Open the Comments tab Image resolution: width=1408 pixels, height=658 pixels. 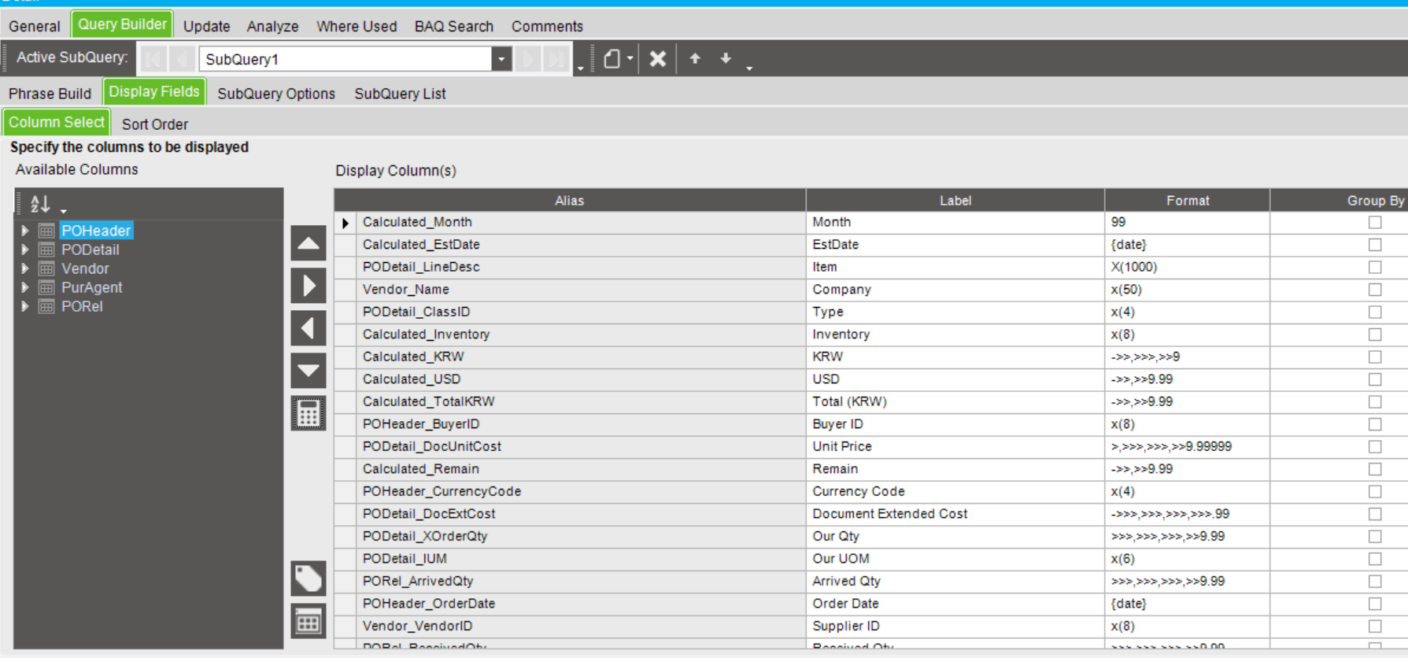(547, 26)
